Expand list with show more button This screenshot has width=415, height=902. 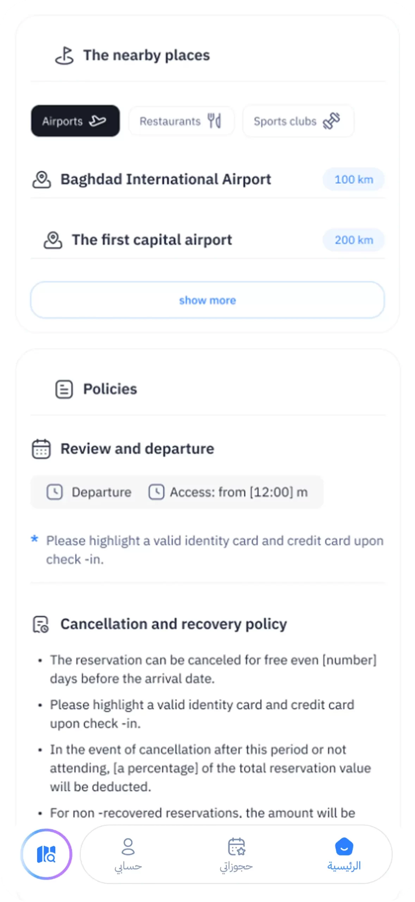coord(207,300)
